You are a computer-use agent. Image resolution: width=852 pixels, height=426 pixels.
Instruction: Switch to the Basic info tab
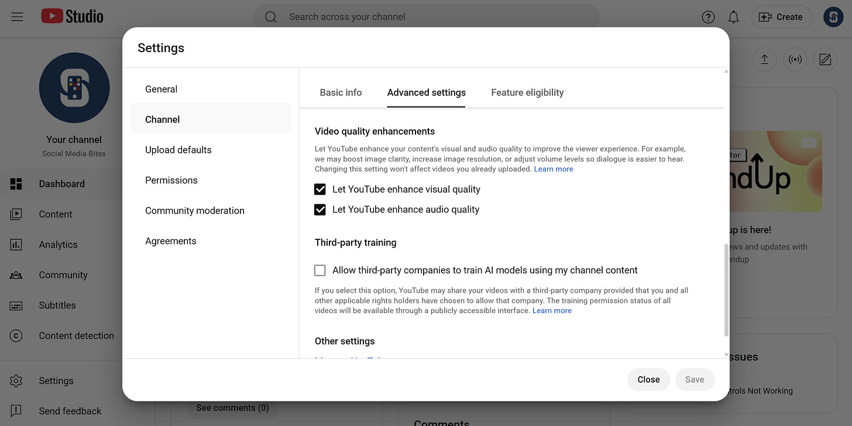click(341, 92)
